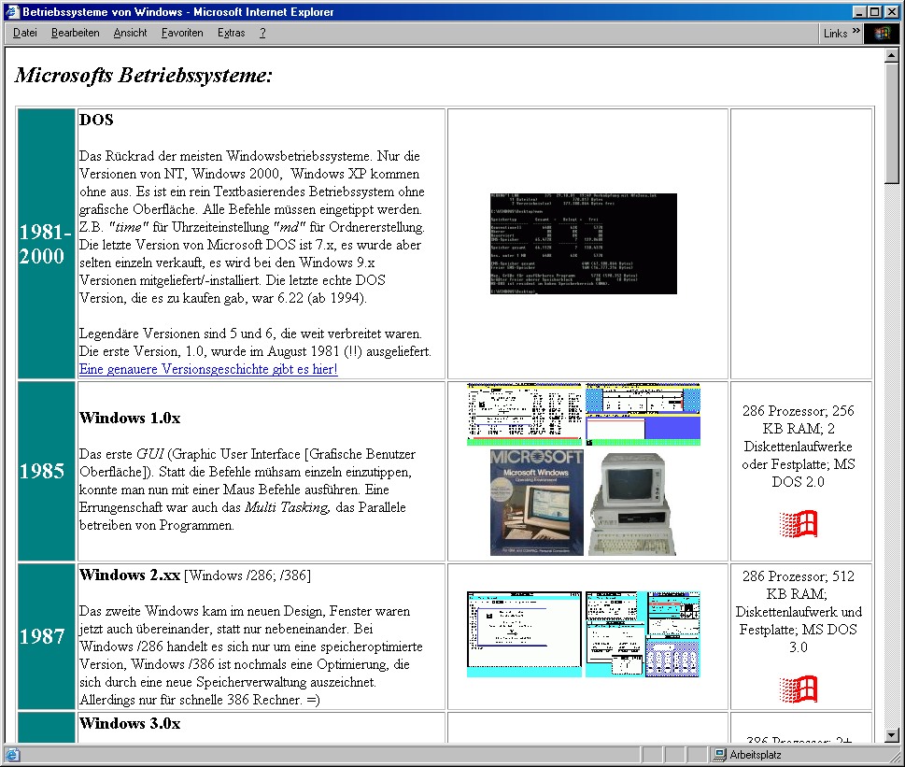Click the Links toolbar label
The height and width of the screenshot is (767, 905).
coord(835,34)
